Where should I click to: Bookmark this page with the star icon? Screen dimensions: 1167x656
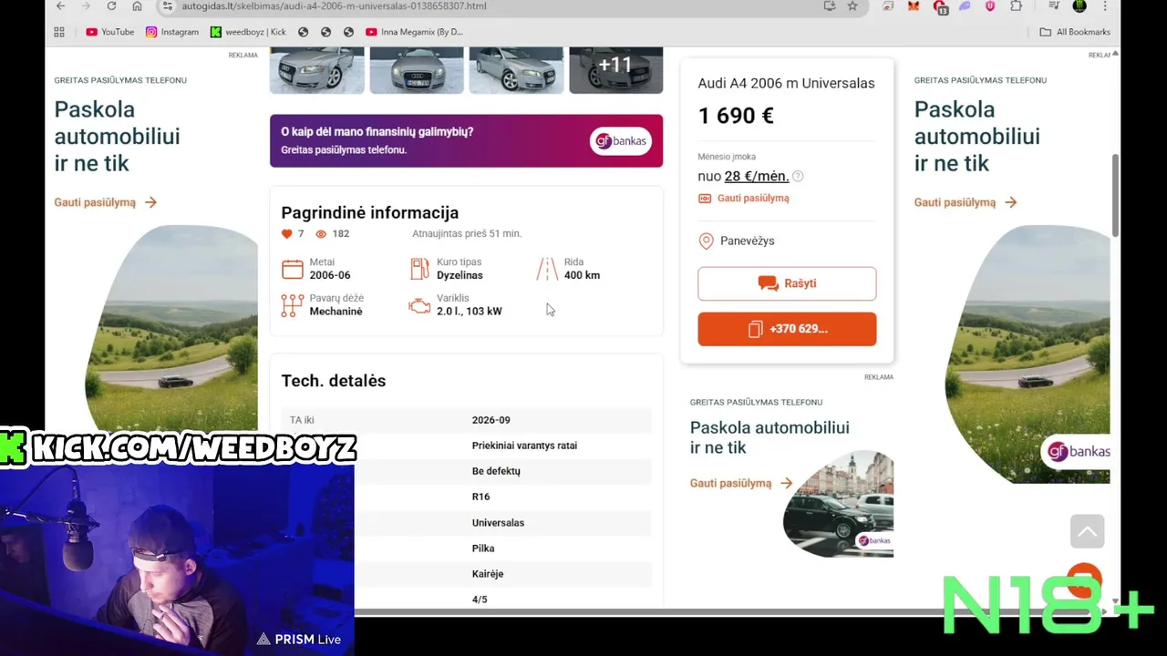click(x=852, y=5)
